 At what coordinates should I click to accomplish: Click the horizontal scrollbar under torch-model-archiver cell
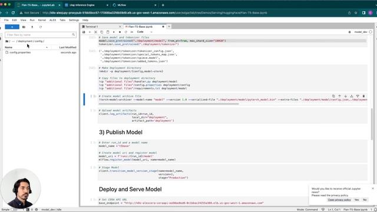tap(168, 104)
